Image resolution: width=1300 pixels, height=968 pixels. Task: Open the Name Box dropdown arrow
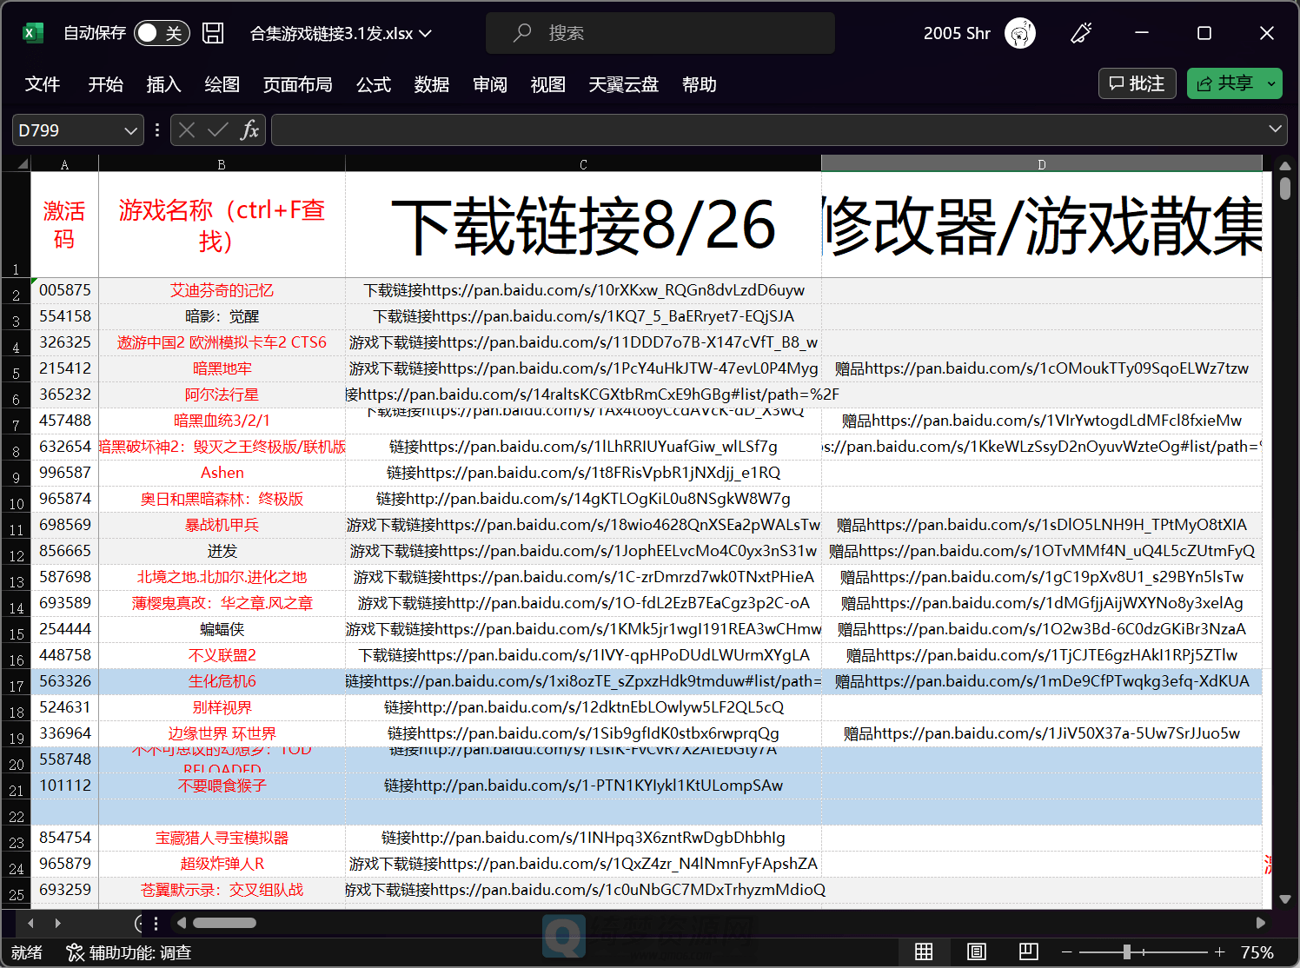tap(131, 130)
